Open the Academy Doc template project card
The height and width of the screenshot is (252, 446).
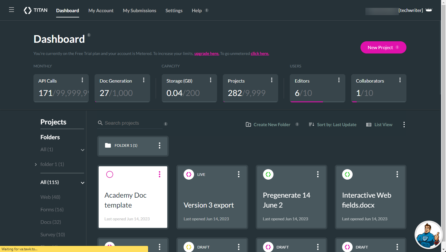(133, 197)
